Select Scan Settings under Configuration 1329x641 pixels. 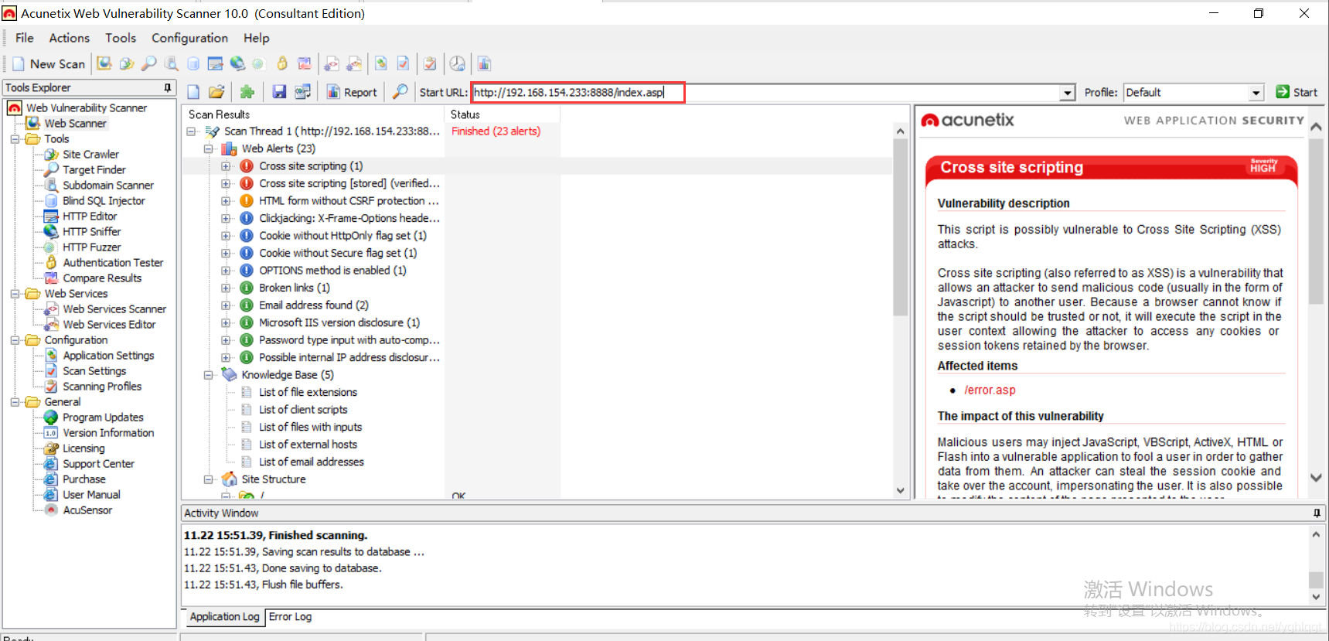[x=94, y=371]
